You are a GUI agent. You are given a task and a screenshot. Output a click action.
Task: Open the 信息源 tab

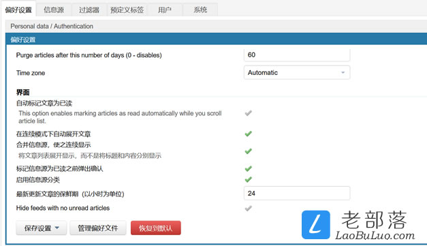click(54, 10)
